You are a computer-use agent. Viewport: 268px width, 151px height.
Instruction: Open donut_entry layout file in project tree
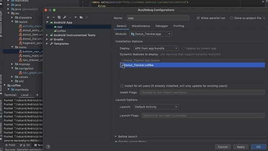coord(33,30)
